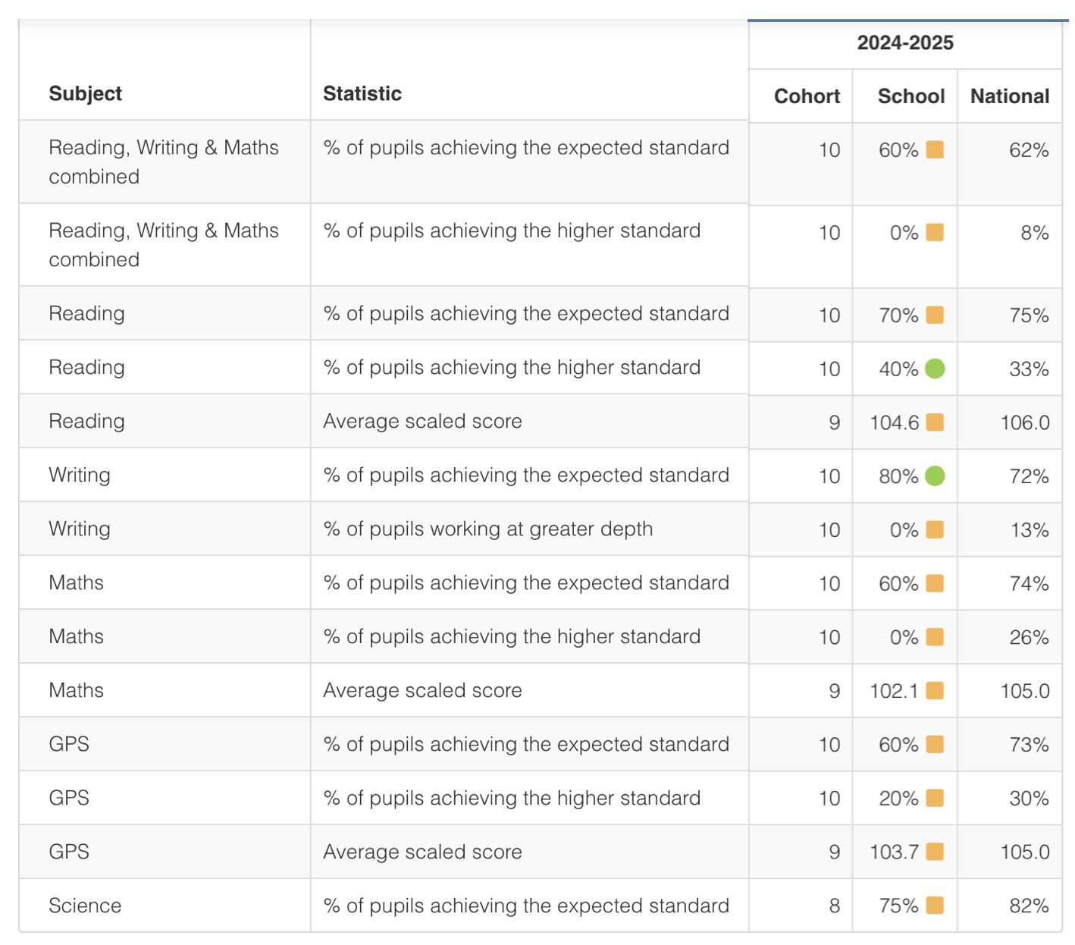Click green circle next to Writing 80%
1075x945 pixels.
point(935,476)
